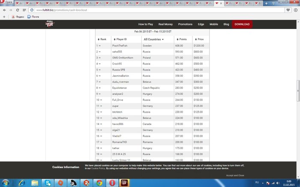Screen dimensions: 300x187
Task: Open the Почта bookmark
Action: click(x=33, y=17)
